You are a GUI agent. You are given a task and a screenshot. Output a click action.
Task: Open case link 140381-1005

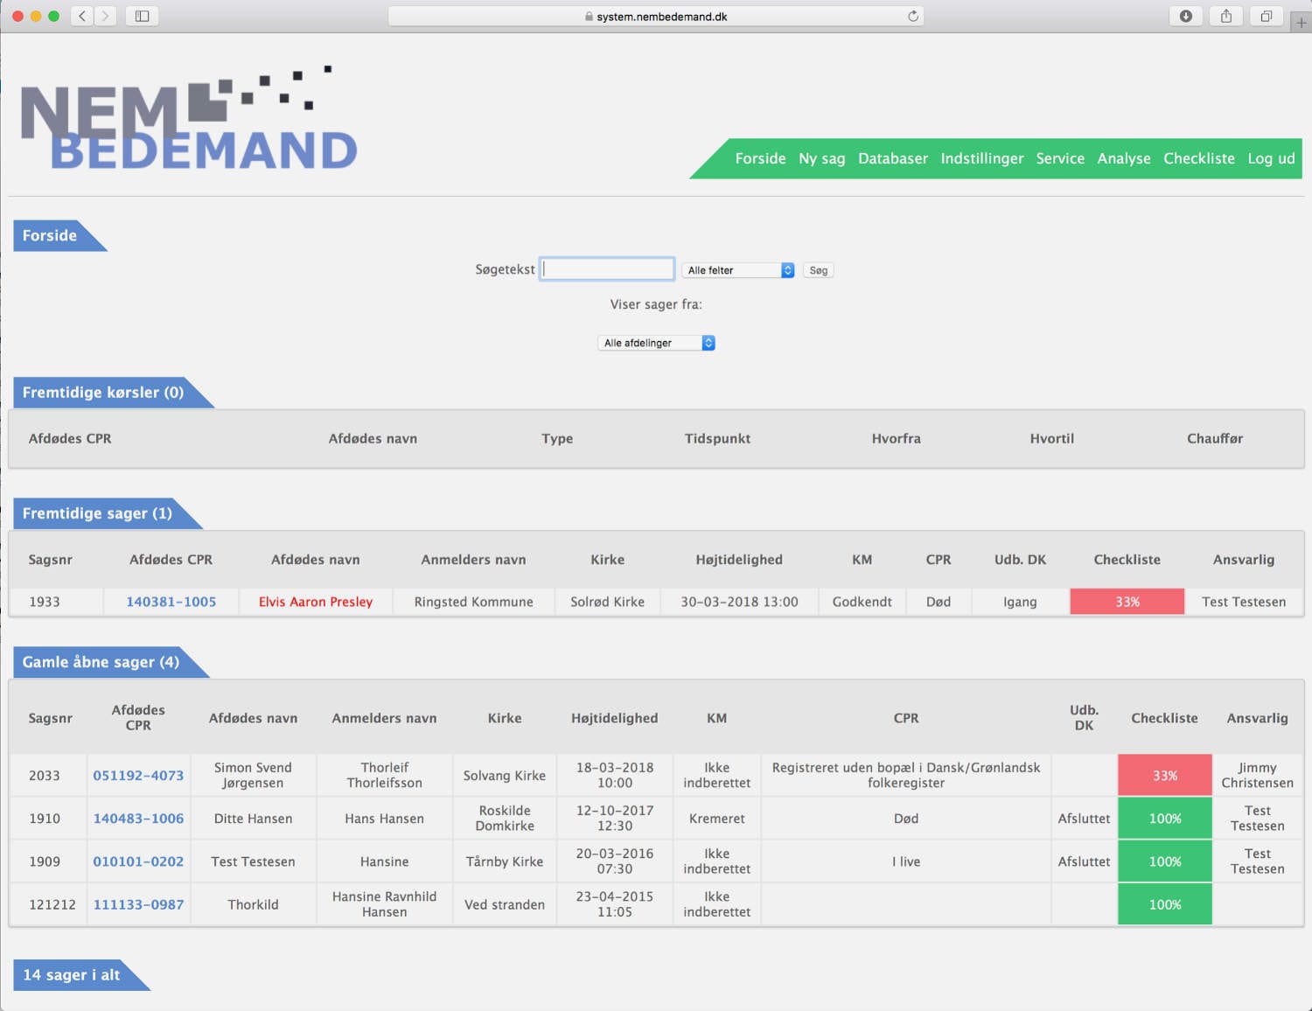pyautogui.click(x=171, y=602)
